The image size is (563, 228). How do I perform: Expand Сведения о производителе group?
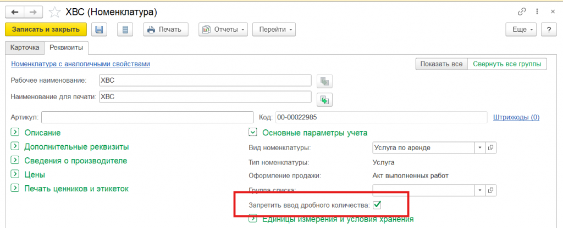click(x=15, y=161)
